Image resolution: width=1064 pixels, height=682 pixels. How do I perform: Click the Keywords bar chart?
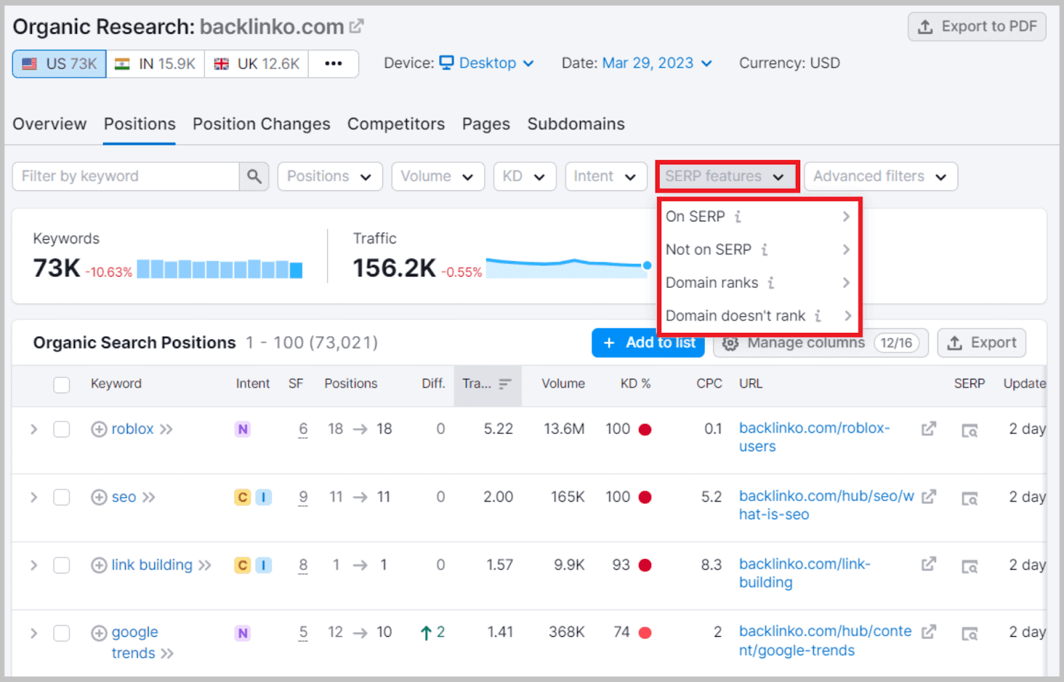[219, 269]
